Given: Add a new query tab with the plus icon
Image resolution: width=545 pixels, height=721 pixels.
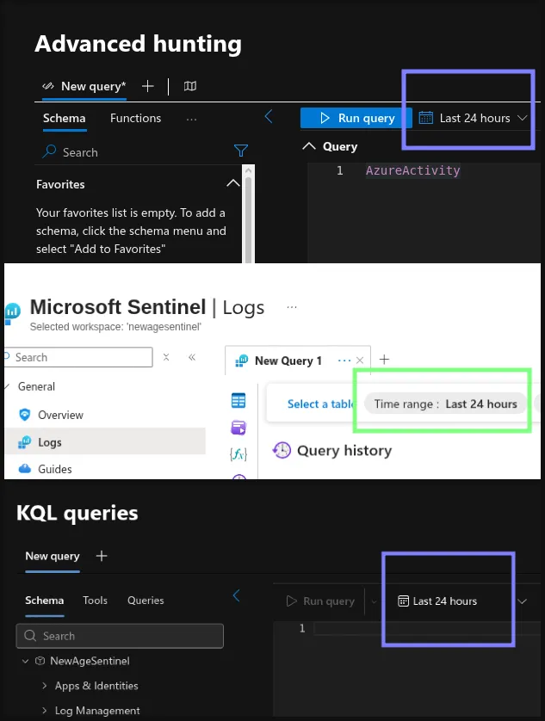Looking at the screenshot, I should click(x=146, y=86).
